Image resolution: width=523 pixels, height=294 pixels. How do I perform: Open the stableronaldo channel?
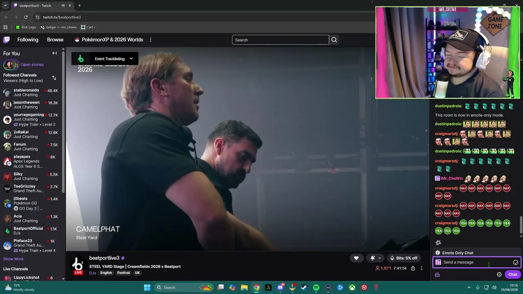[31, 92]
